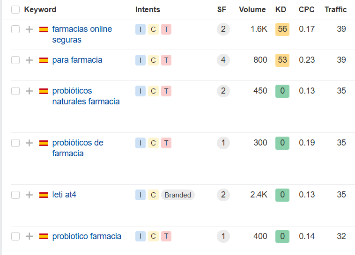Click the KD column header
This screenshot has width=355, height=255.
point(281,9)
